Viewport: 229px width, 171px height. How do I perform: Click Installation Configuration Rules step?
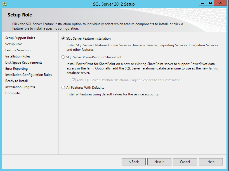pos(29,75)
